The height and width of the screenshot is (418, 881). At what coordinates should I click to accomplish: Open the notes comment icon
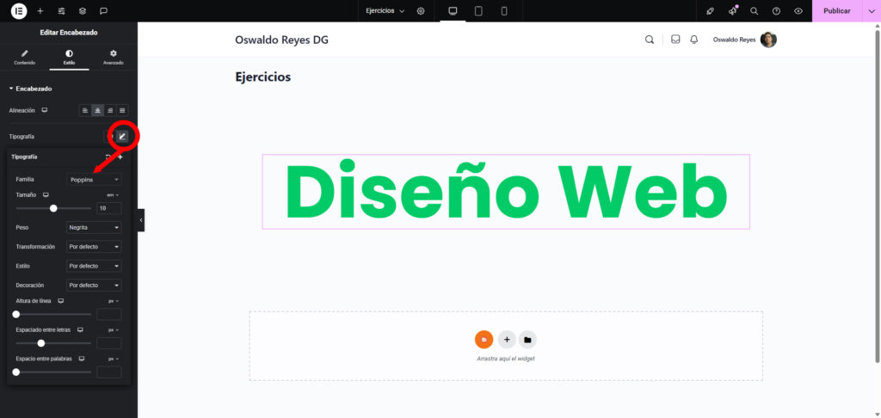(x=103, y=11)
